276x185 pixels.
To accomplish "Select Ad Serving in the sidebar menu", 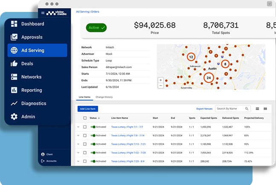I will (x=38, y=50).
